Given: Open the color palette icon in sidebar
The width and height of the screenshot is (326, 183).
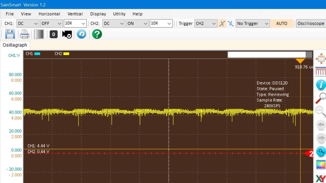Looking at the screenshot, I should click(321, 165).
